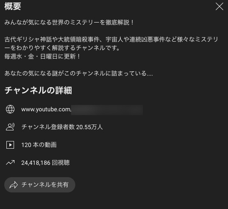Click the チャンネルの詳細 heading
This screenshot has height=209, width=228.
pos(38,90)
